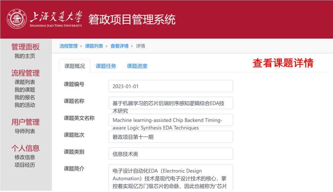Click the 课题批次 field showing 箬政项目第十一期
333x192 pixels.
[171, 137]
